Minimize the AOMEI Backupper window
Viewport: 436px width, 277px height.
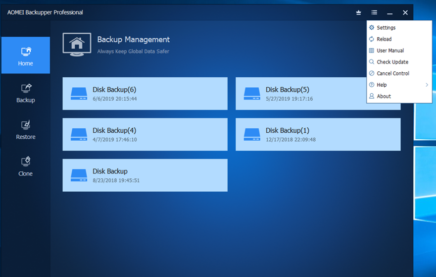[390, 12]
